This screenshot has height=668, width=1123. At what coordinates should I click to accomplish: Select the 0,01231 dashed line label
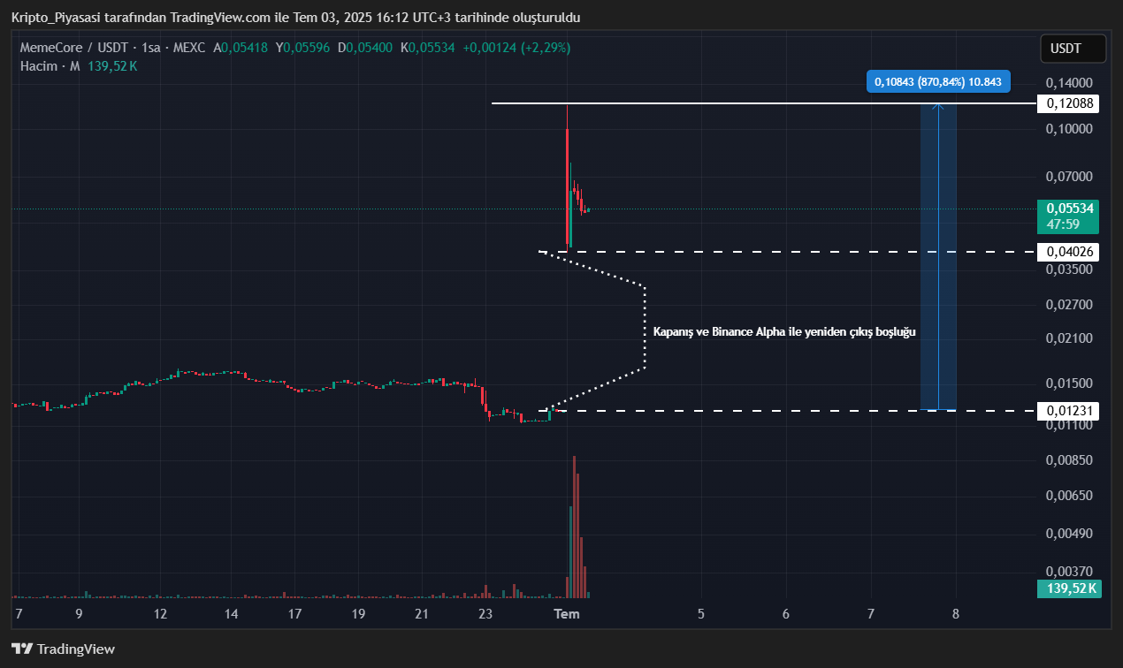point(1070,411)
